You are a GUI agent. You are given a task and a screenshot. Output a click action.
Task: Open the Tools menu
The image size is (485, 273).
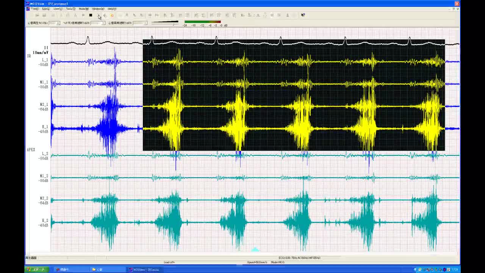tap(70, 9)
